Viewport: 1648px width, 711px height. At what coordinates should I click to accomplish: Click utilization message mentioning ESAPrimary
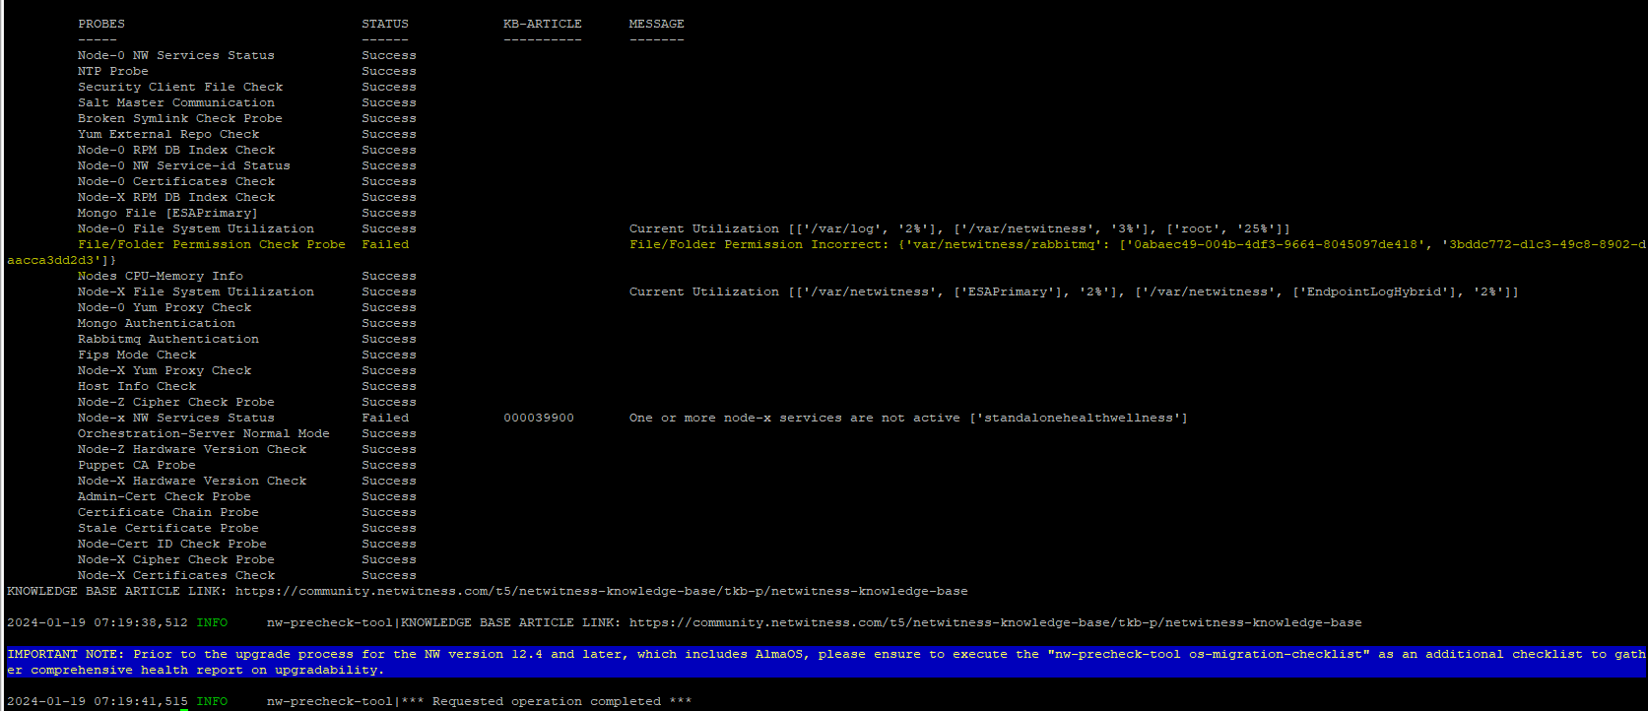click(x=1074, y=291)
